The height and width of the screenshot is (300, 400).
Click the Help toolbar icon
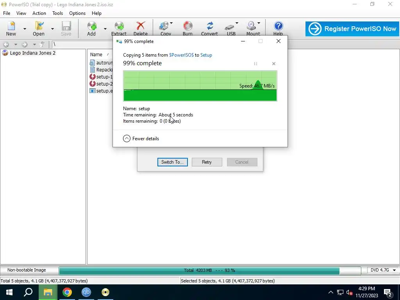pyautogui.click(x=278, y=28)
